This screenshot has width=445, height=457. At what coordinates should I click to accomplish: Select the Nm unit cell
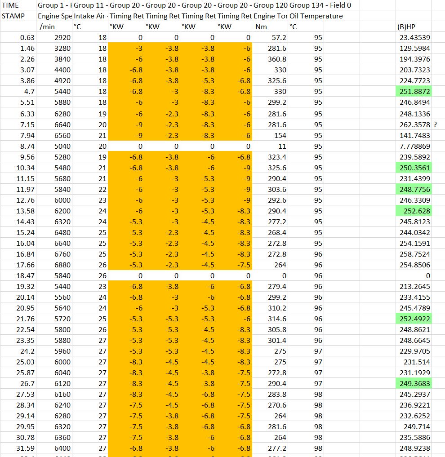[270, 27]
